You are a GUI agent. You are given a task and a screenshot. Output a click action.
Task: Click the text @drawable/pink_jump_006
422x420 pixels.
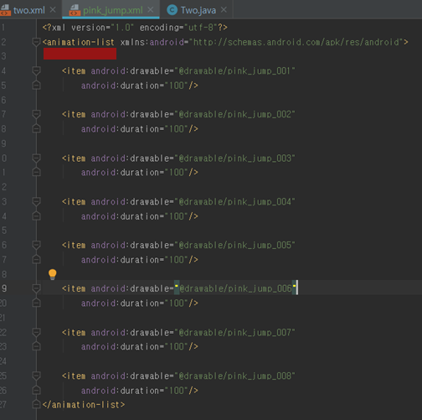(235, 288)
